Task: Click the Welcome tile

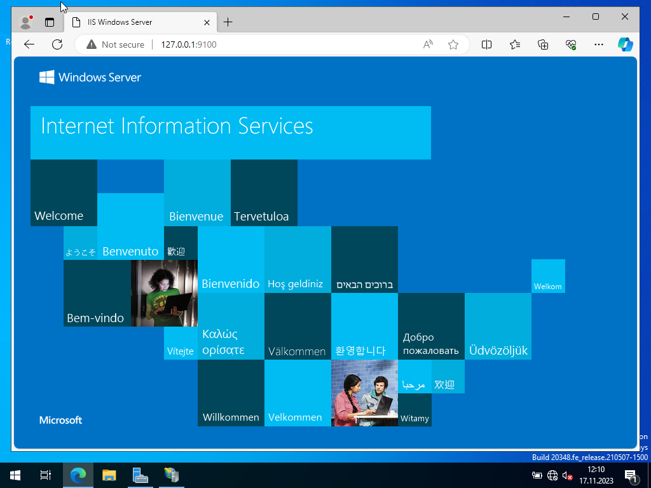Action: [x=64, y=193]
